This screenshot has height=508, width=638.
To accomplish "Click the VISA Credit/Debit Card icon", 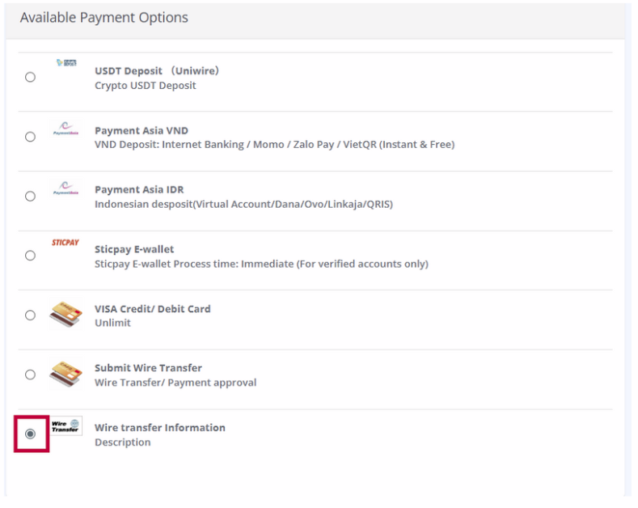I will pos(65,315).
